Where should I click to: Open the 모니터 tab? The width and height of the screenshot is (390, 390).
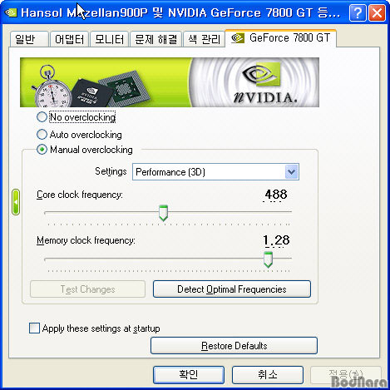(x=109, y=39)
